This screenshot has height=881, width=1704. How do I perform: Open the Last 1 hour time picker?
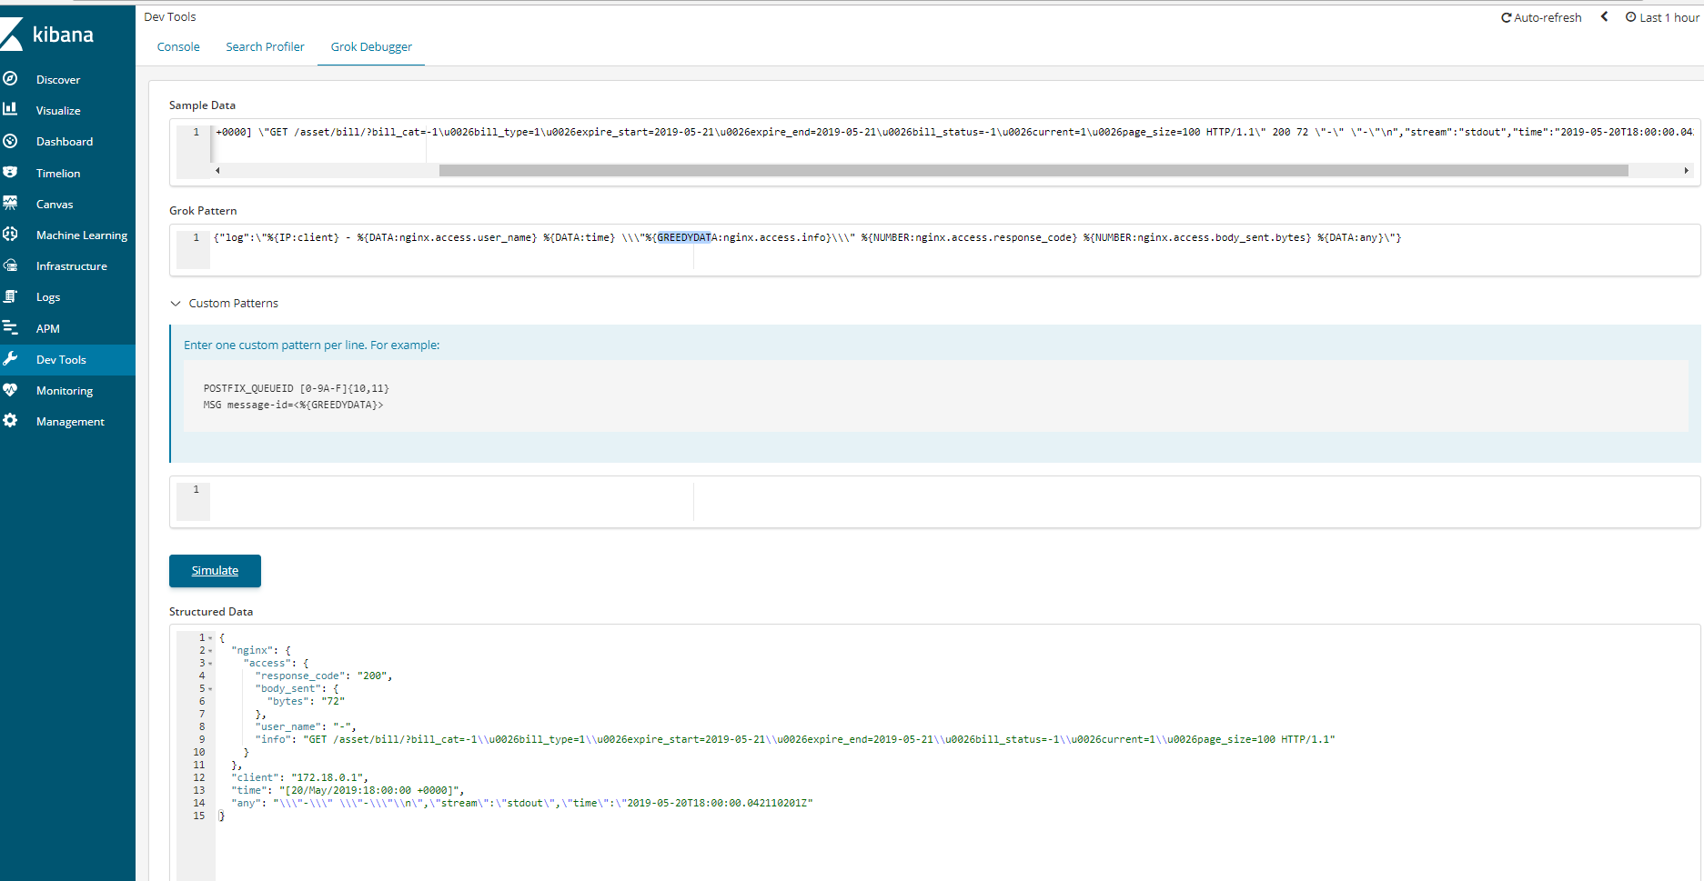pyautogui.click(x=1669, y=17)
